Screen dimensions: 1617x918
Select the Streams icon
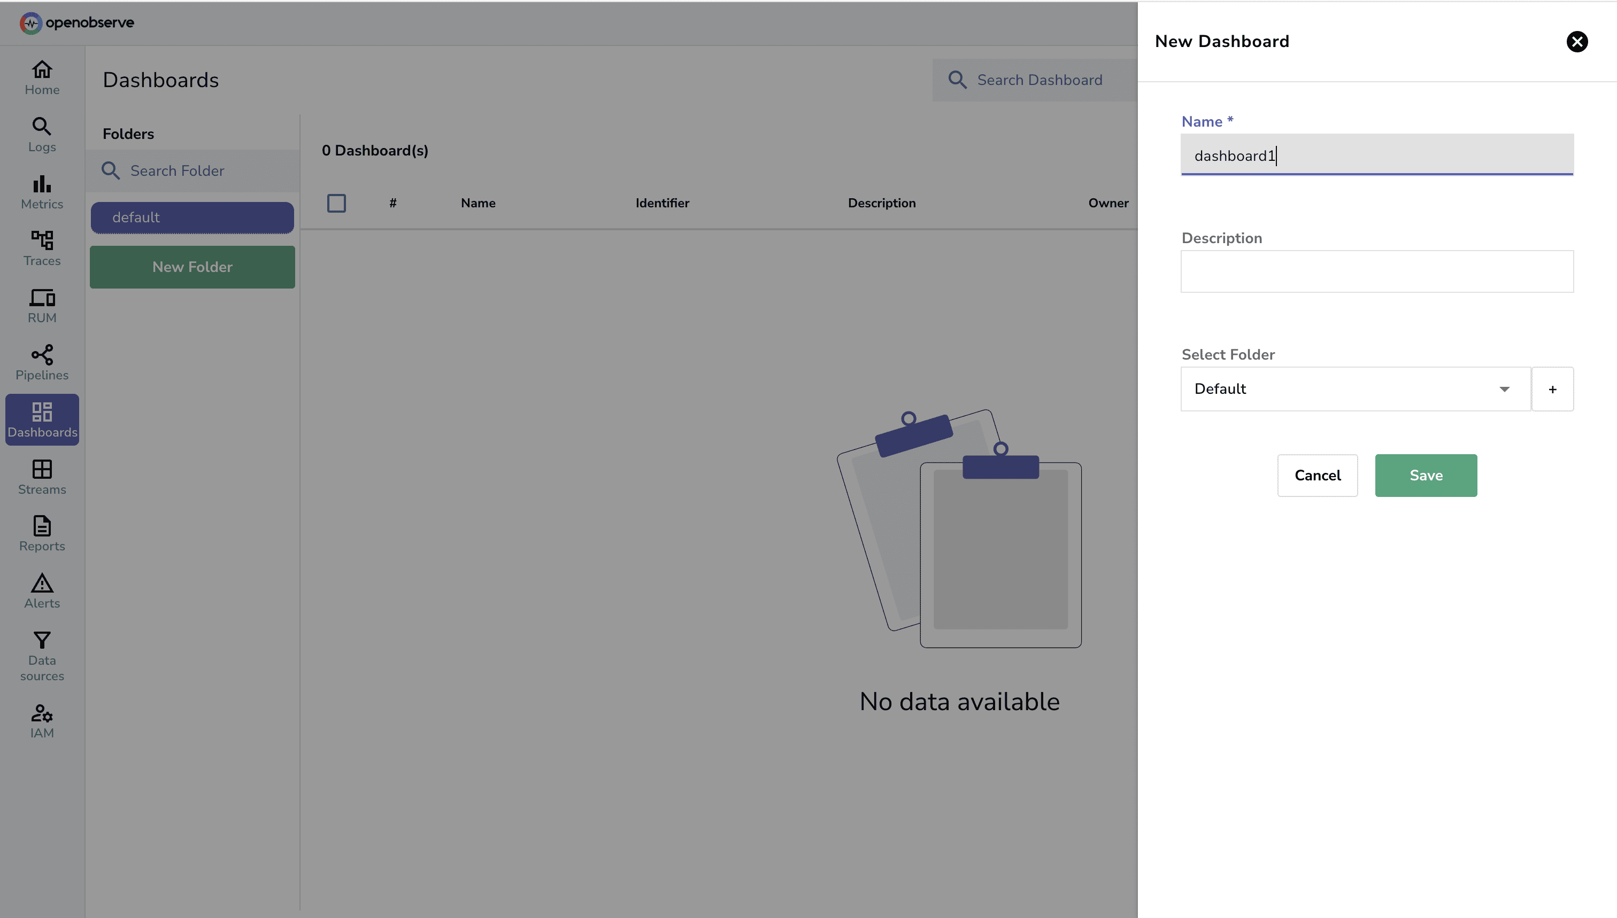click(x=42, y=477)
